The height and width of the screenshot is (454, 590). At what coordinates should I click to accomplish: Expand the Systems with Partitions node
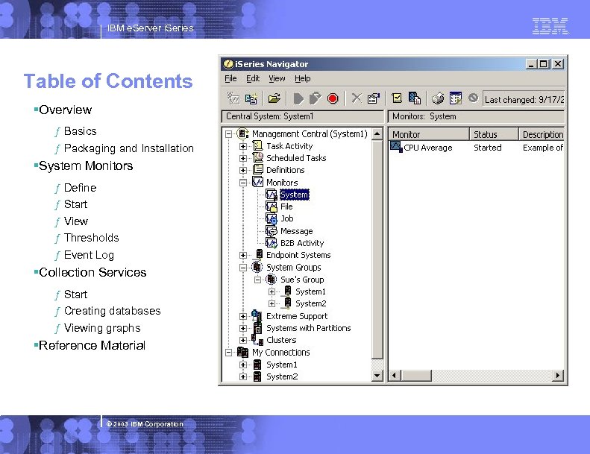(x=243, y=328)
